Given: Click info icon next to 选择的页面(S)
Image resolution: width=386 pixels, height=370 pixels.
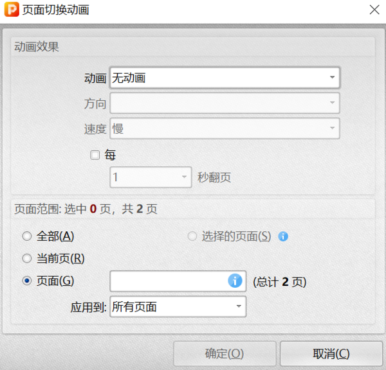Looking at the screenshot, I should 283,236.
